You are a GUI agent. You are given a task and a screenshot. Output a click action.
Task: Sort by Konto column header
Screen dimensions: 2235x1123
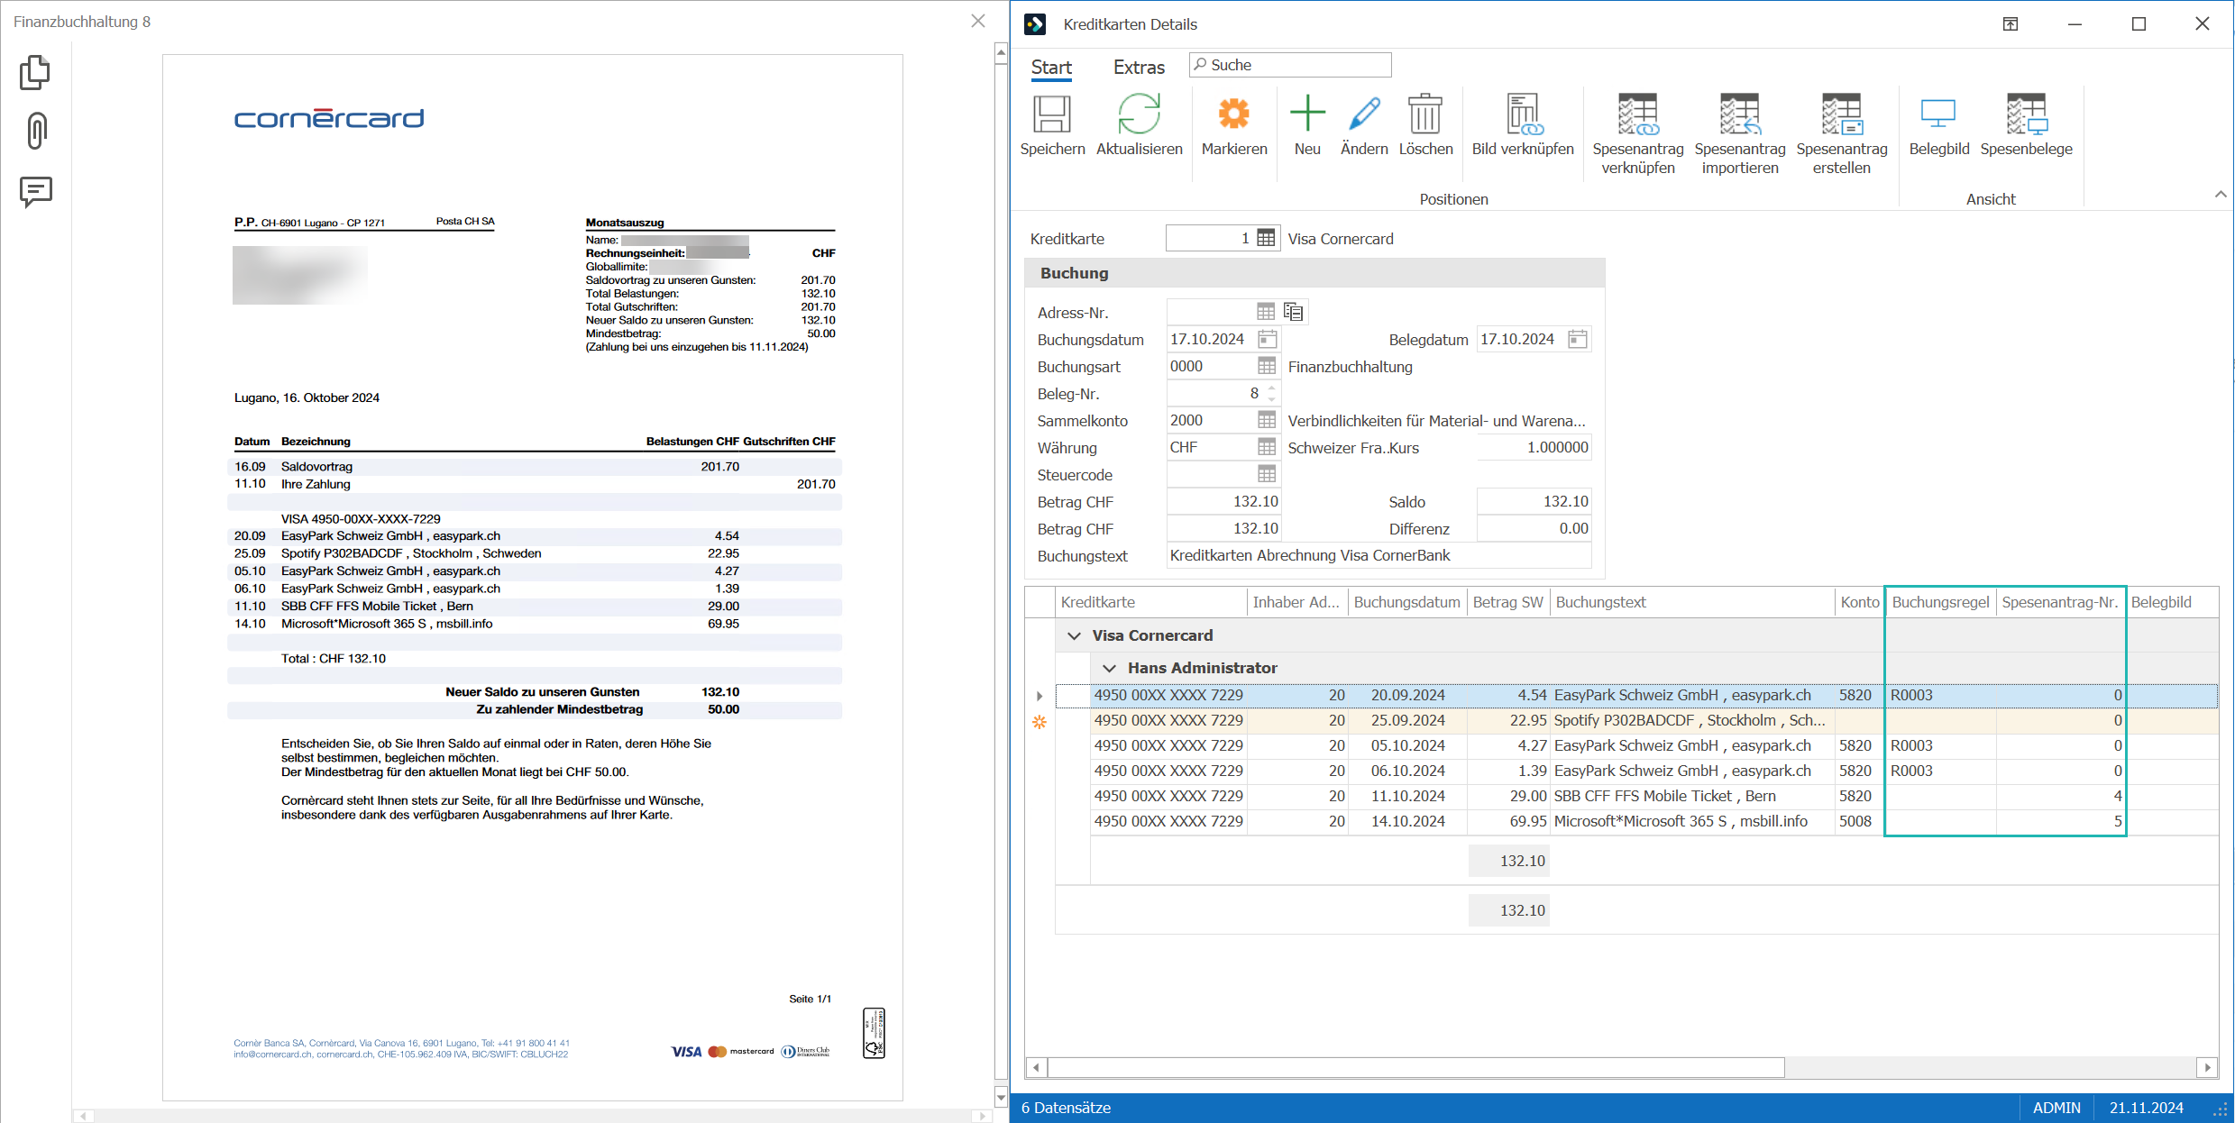pos(1859,602)
